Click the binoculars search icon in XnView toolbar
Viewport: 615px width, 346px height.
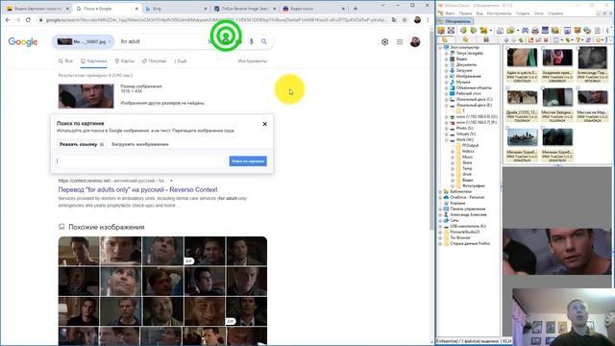point(525,30)
